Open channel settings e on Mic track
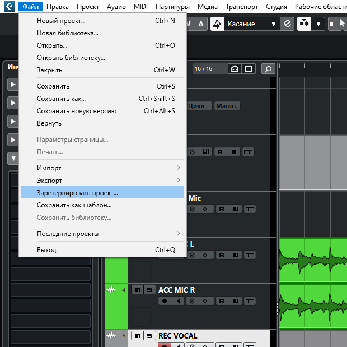The width and height of the screenshot is (347, 347). click(x=192, y=209)
